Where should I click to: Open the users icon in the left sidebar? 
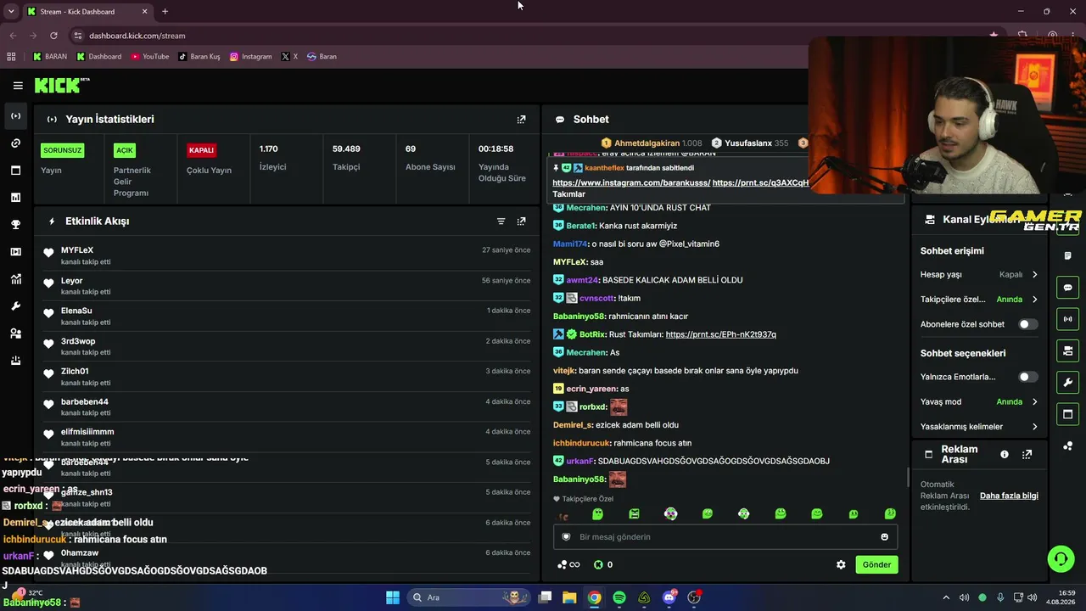point(15,334)
